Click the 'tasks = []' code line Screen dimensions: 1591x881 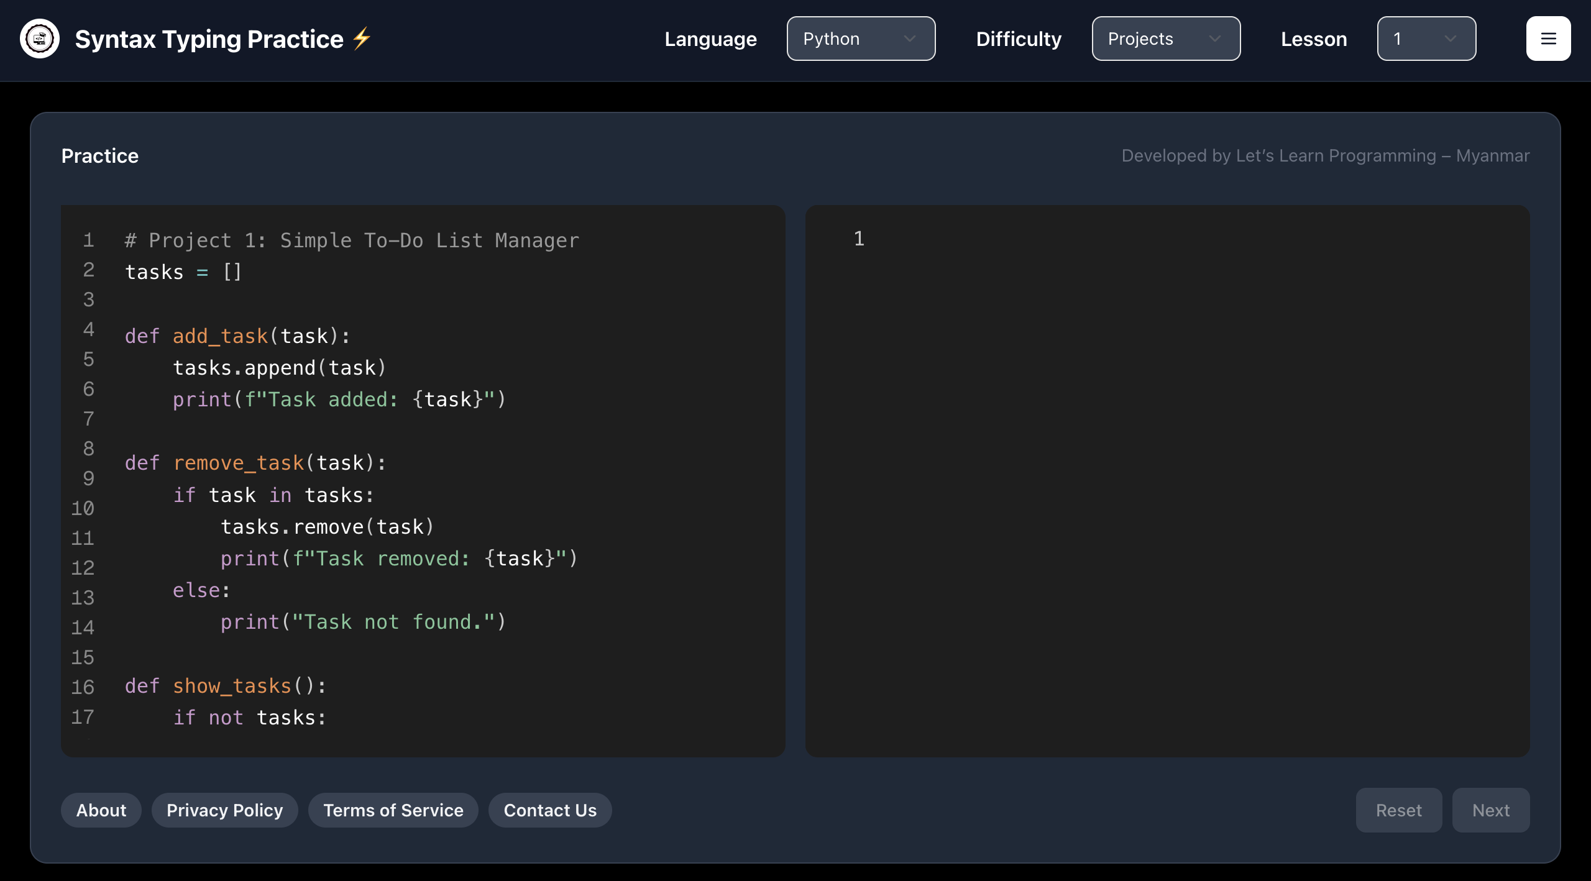[183, 272]
